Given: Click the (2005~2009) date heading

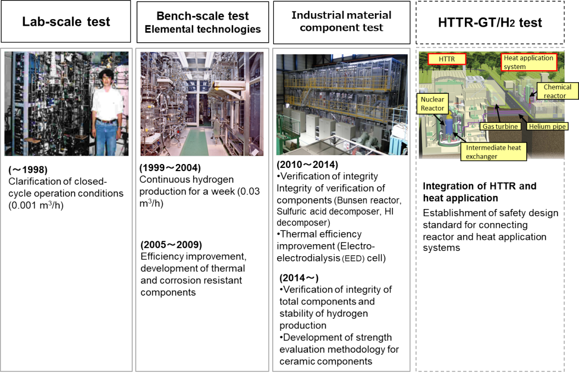Looking at the screenshot, I should point(171,245).
